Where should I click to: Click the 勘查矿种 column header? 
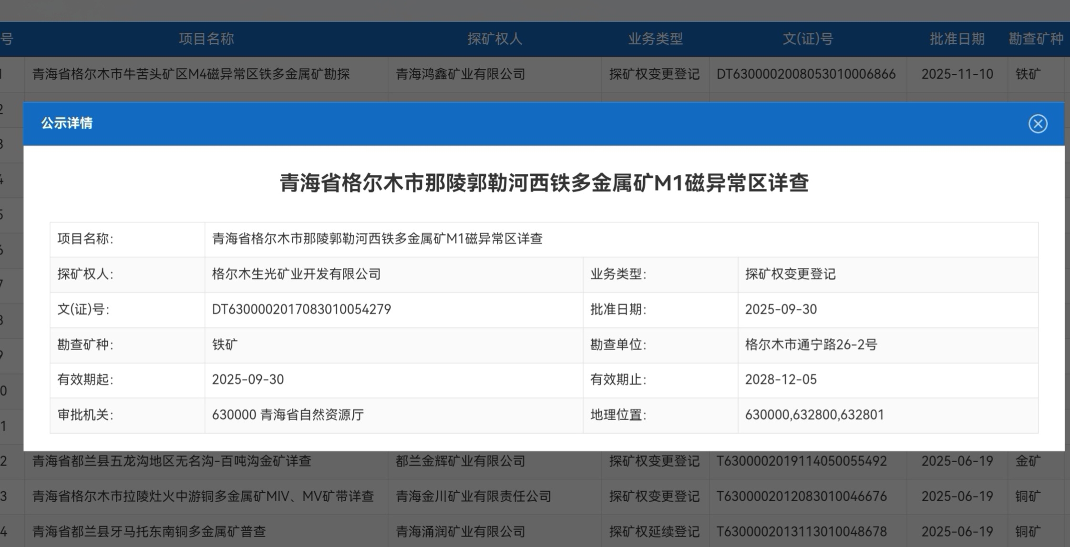coord(1036,39)
